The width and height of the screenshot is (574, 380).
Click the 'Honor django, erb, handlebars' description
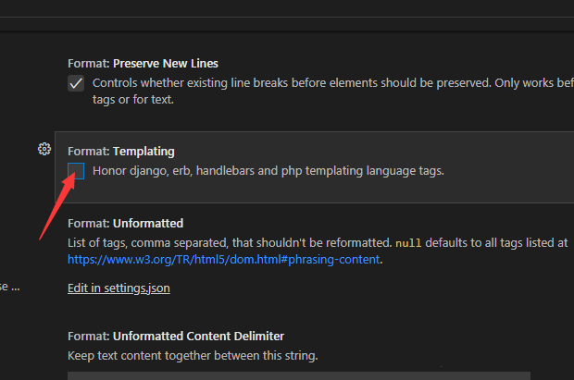pyautogui.click(x=268, y=170)
